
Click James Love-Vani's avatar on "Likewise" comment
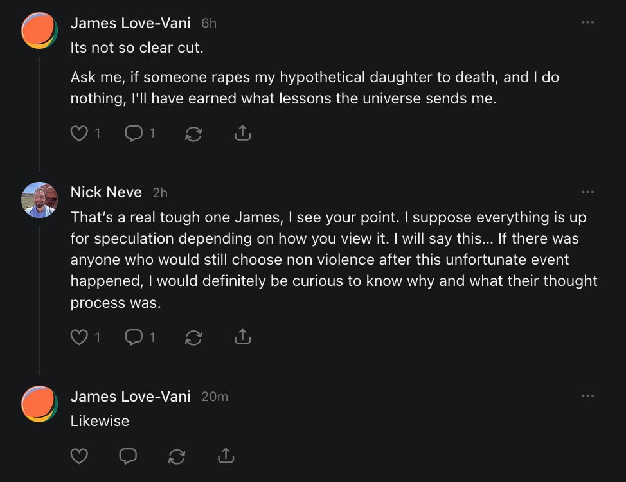(x=40, y=404)
